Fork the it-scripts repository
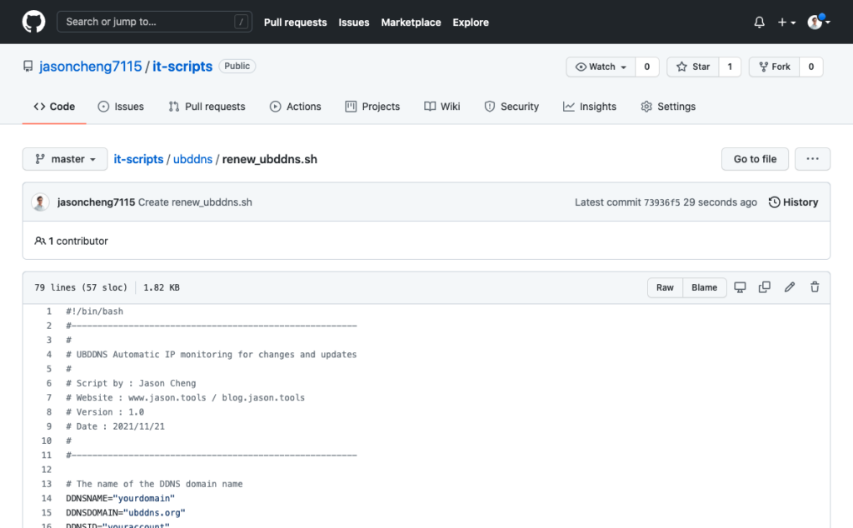 (774, 67)
